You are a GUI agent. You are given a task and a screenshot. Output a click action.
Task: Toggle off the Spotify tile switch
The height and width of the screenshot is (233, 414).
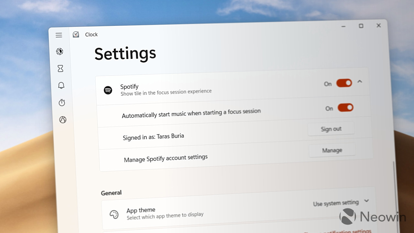344,83
